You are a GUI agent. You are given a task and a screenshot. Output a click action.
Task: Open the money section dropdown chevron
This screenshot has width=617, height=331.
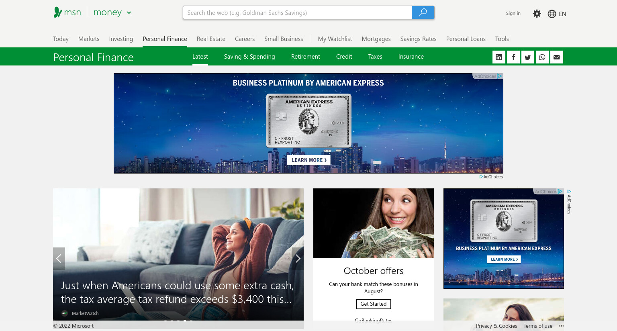pos(129,13)
